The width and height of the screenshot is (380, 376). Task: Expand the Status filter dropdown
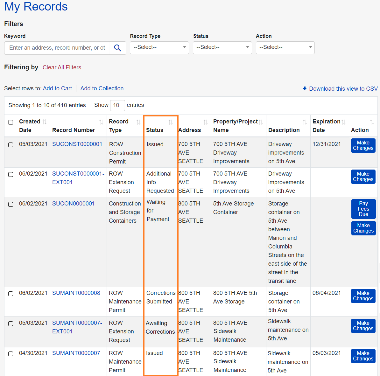pos(222,47)
